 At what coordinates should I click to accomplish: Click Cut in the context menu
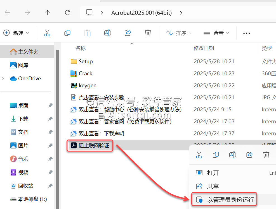point(199,155)
